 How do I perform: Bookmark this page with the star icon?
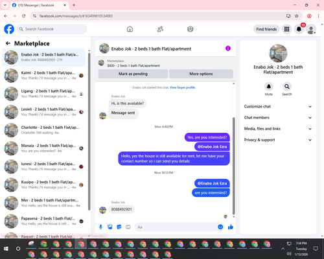tap(297, 16)
